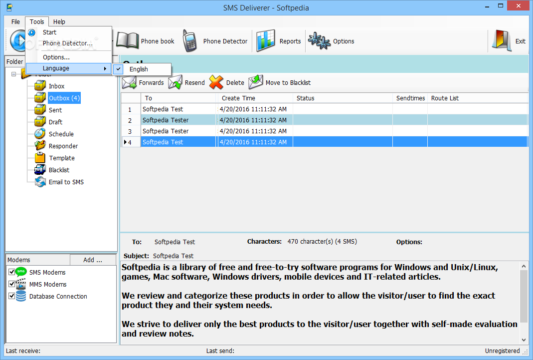Click the message scrollbar up arrow
This screenshot has height=360, width=533.
point(524,266)
